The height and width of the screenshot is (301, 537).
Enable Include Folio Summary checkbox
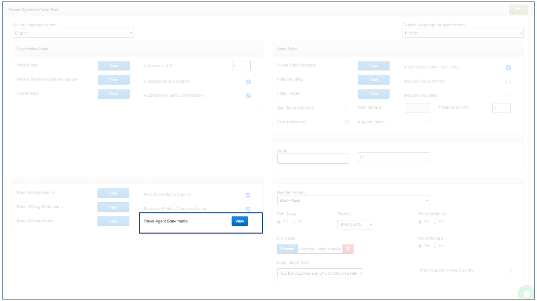tap(508, 82)
